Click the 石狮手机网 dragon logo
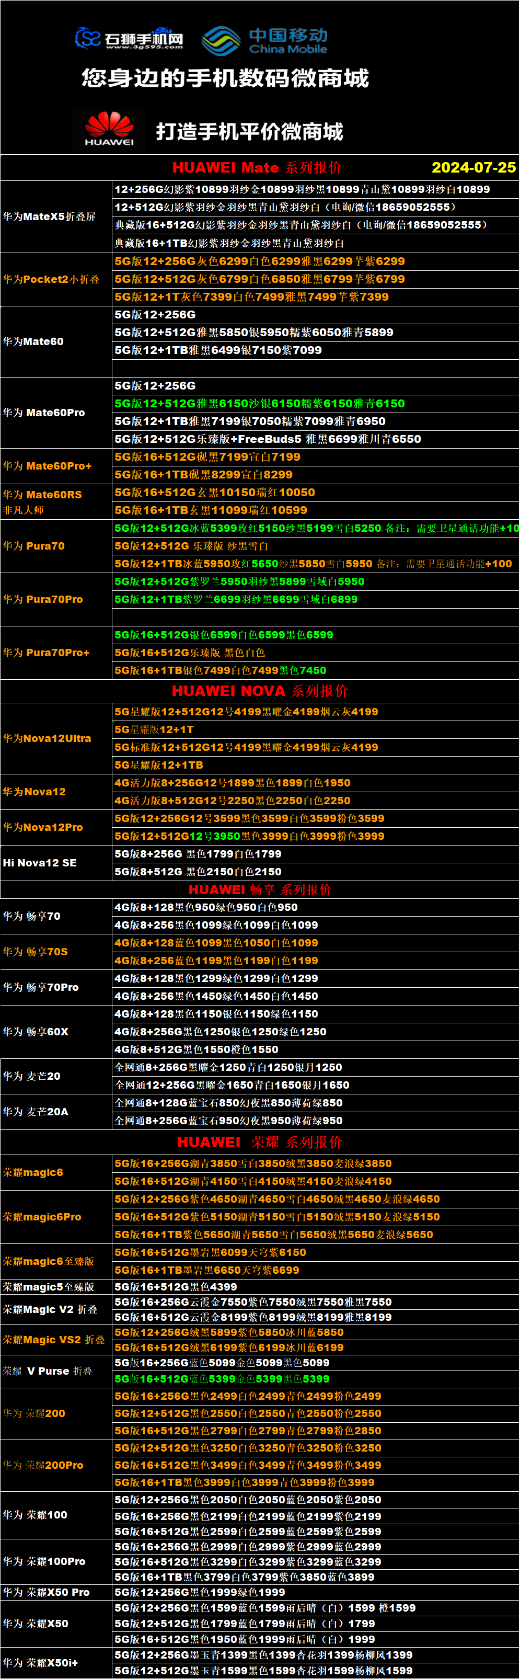520x1679 pixels. pos(129,39)
